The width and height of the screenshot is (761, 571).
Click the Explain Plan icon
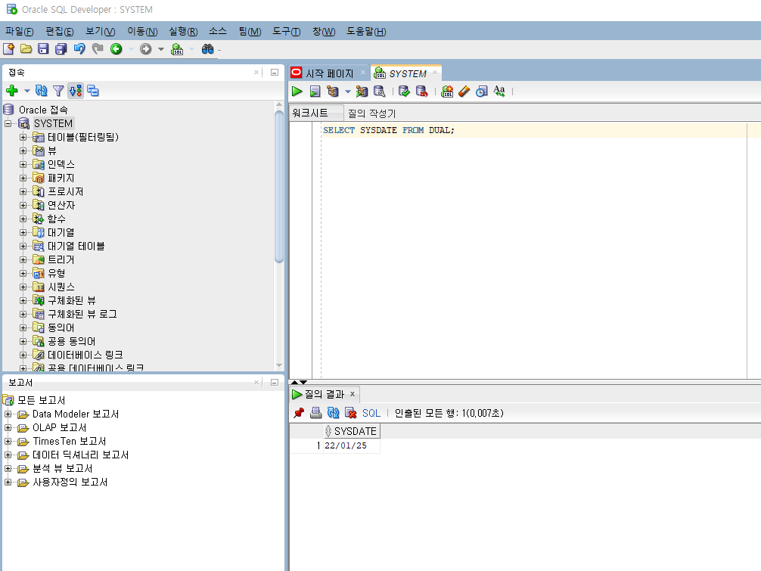(332, 92)
